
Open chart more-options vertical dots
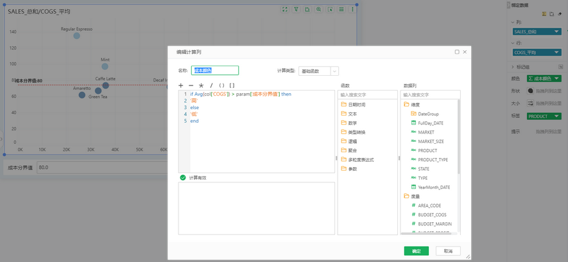click(352, 10)
